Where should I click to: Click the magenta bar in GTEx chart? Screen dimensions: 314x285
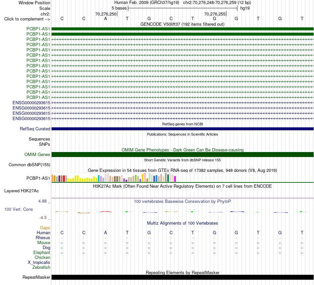[175, 179]
